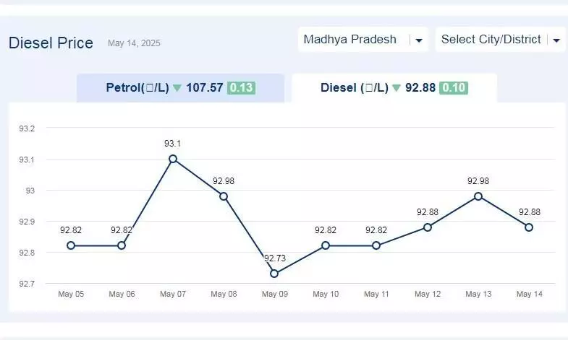Click the May 14, 2025 date text
This screenshot has height=340, width=568.
coord(134,43)
